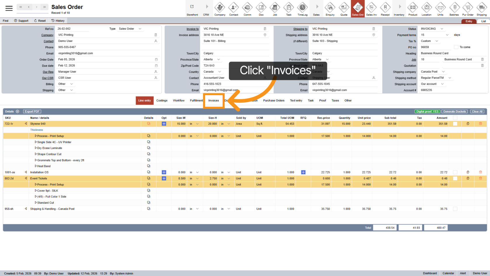The width and height of the screenshot is (490, 276).
Task: Tick the PO 'To come' checkbox
Action: click(456, 47)
